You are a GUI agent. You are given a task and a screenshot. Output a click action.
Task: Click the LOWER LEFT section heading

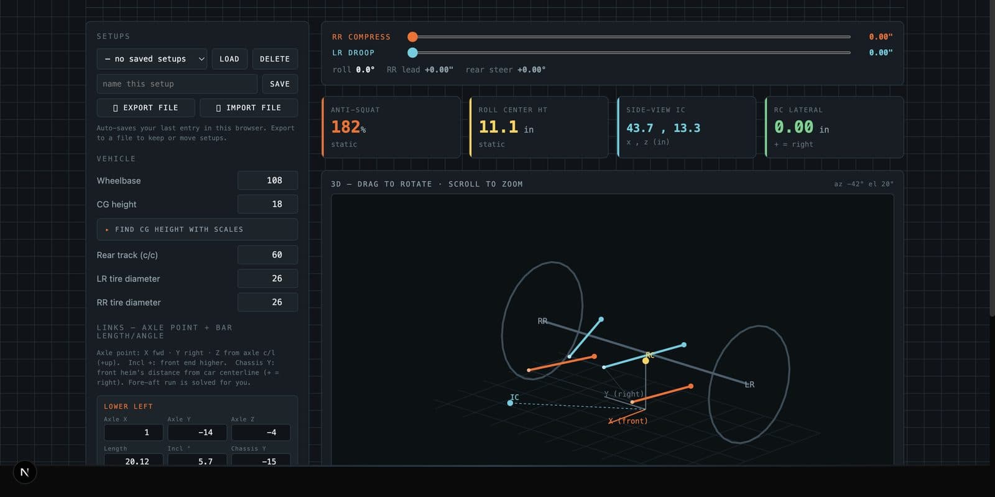point(128,407)
